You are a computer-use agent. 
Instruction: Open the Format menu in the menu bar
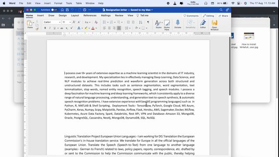point(58,3)
